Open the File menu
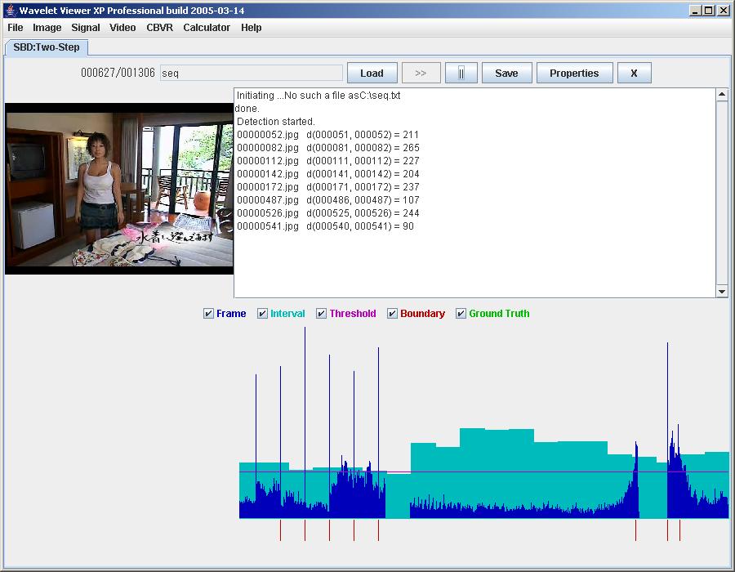Image resolution: width=735 pixels, height=572 pixels. click(x=16, y=28)
